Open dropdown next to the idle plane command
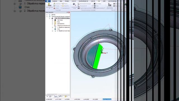Screen dimensions: 179x101 pyautogui.click(x=92, y=6)
